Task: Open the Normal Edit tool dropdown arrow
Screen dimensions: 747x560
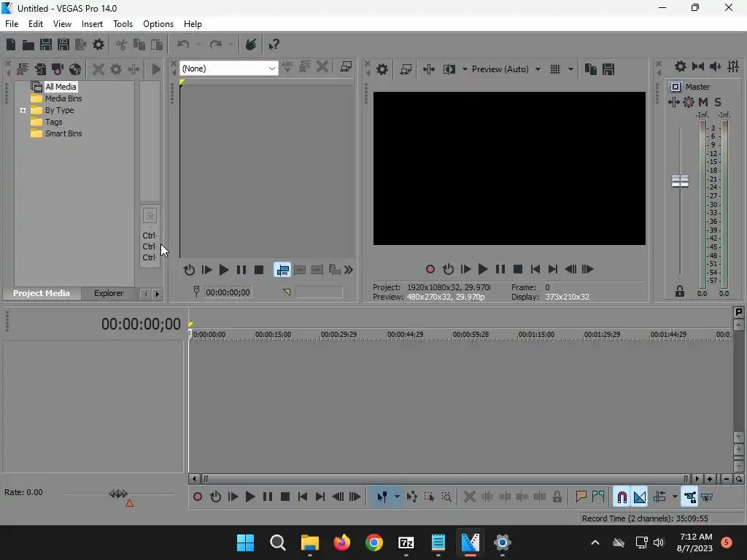Action: (x=397, y=497)
